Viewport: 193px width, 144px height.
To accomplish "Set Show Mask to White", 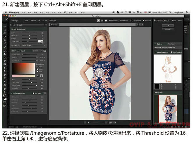I will coord(37,69).
